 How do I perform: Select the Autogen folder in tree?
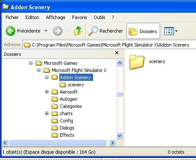pos(69,99)
